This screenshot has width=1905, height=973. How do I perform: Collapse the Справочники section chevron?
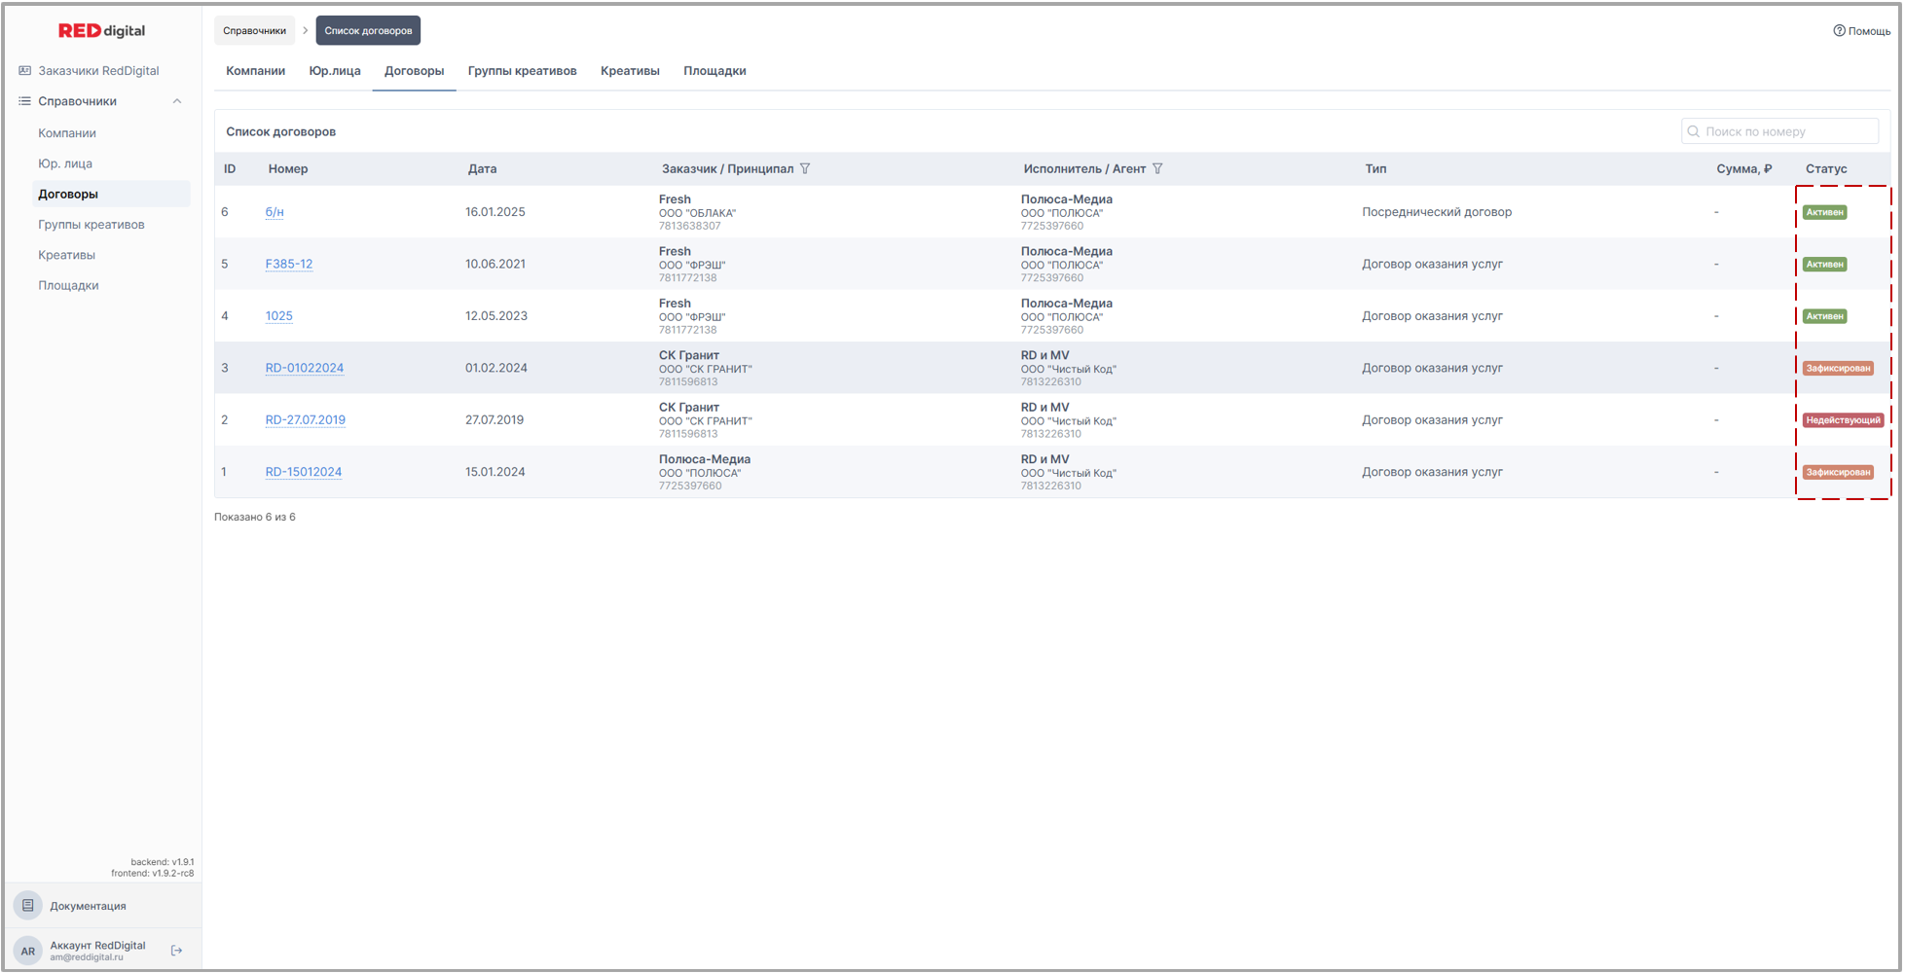click(x=177, y=101)
